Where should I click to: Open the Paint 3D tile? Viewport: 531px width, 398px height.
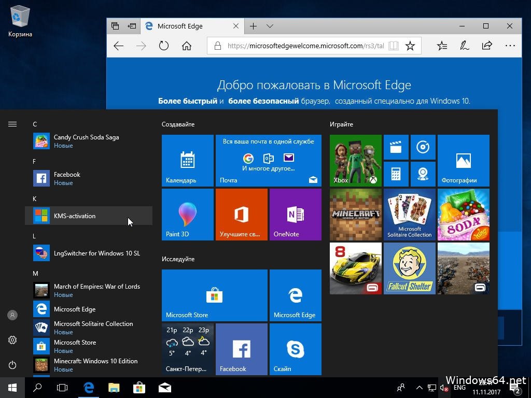pyautogui.click(x=187, y=214)
